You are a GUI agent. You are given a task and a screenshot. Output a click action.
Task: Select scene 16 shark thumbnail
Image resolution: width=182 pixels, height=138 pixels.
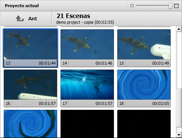pyautogui.click(x=30, y=85)
